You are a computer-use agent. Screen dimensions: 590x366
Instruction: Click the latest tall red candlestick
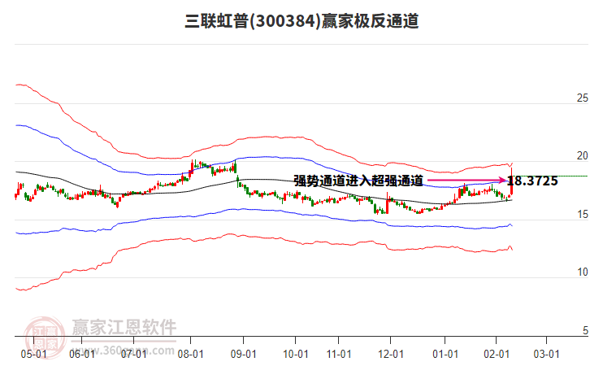point(512,181)
